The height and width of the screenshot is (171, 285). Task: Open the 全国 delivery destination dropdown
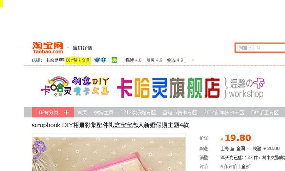click(x=243, y=149)
